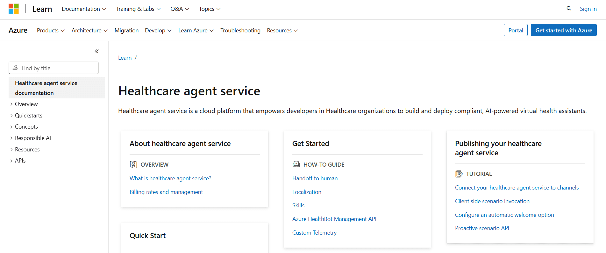The width and height of the screenshot is (606, 253).
Task: Expand the Responsible AI section
Action: [11, 138]
